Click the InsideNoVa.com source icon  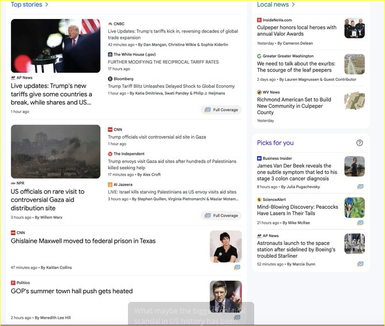click(259, 20)
